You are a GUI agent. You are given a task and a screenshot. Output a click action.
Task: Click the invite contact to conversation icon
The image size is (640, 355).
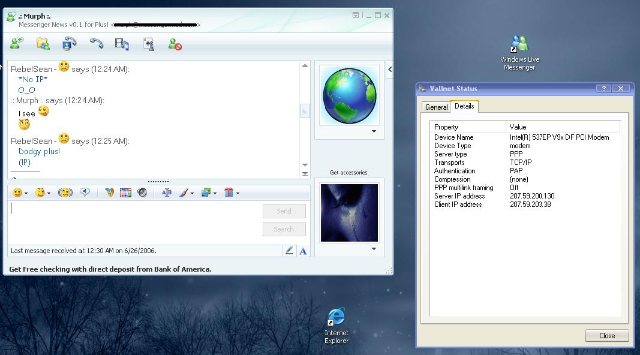pyautogui.click(x=16, y=43)
